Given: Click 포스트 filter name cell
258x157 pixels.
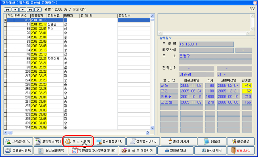Looking at the screenshot, I should pos(169,102).
